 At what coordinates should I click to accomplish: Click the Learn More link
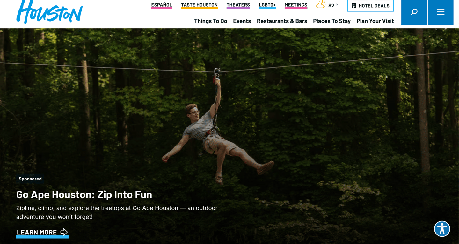click(42, 233)
